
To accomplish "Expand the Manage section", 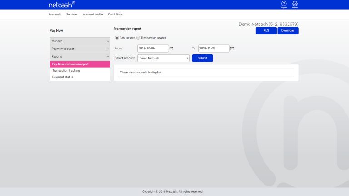I will (80, 41).
